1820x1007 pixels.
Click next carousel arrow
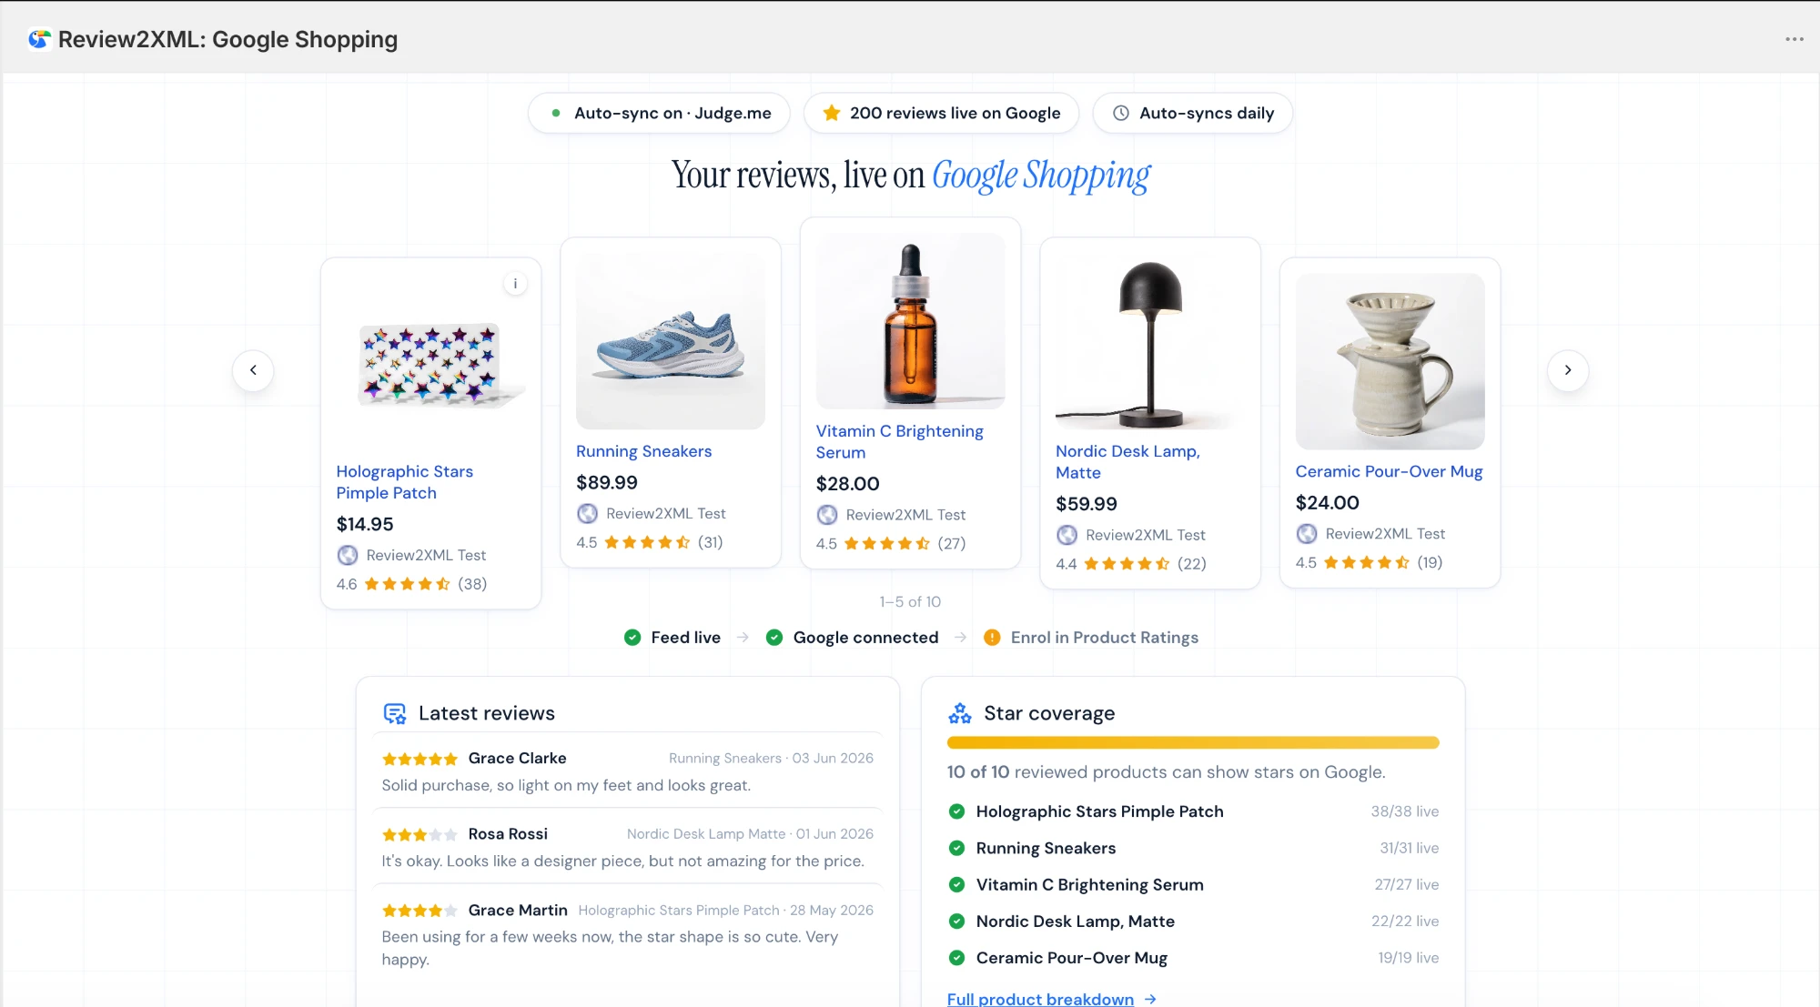[x=1567, y=370]
